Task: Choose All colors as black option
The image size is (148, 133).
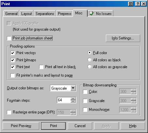Action: tap(90, 60)
